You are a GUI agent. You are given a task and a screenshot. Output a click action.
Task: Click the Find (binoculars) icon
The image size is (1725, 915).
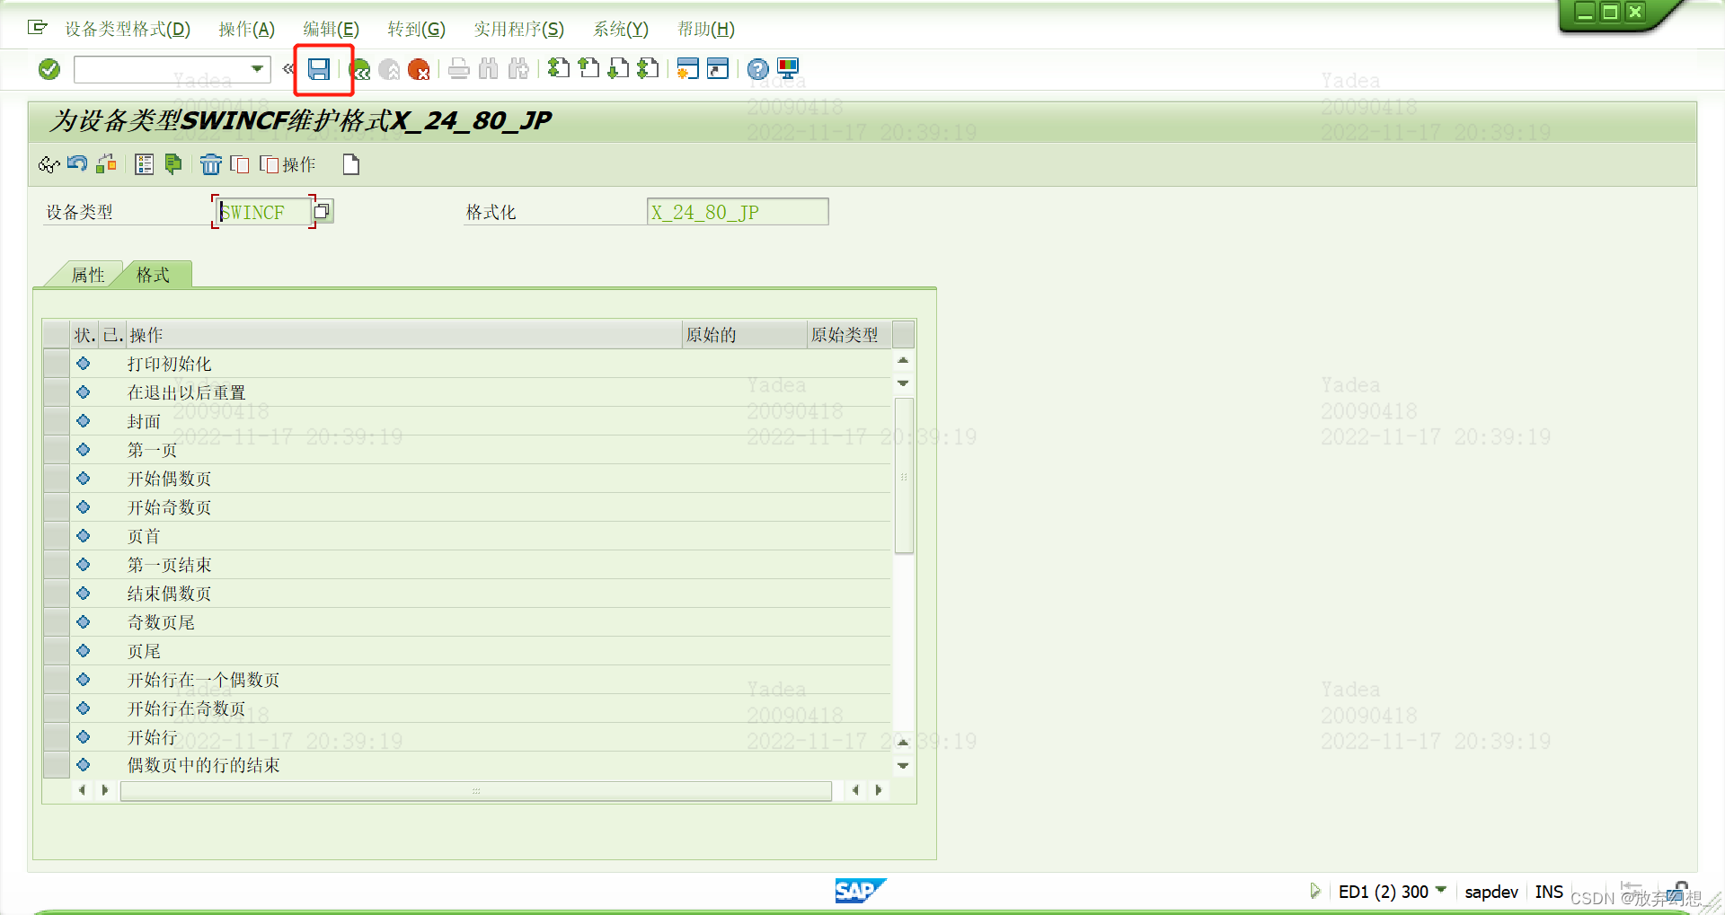(x=489, y=69)
